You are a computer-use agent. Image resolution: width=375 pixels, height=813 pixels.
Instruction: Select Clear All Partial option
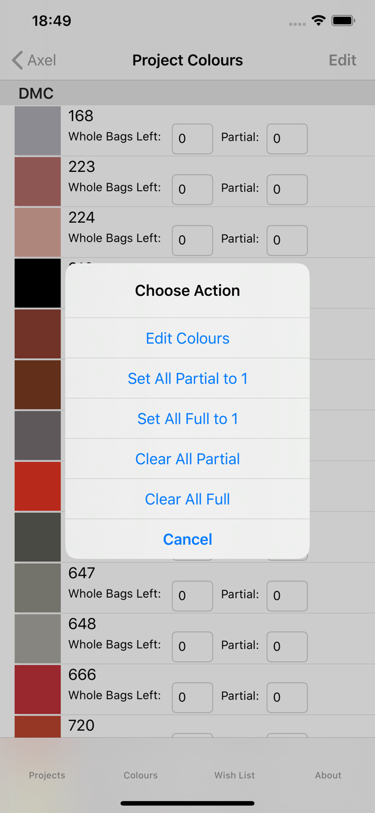point(187,459)
